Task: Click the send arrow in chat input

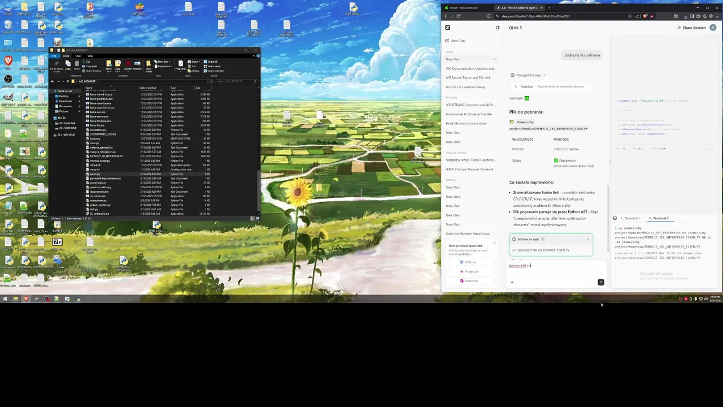Action: (x=600, y=282)
